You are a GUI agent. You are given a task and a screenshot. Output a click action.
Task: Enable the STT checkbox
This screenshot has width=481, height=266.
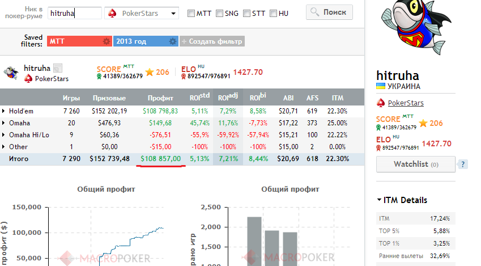246,13
